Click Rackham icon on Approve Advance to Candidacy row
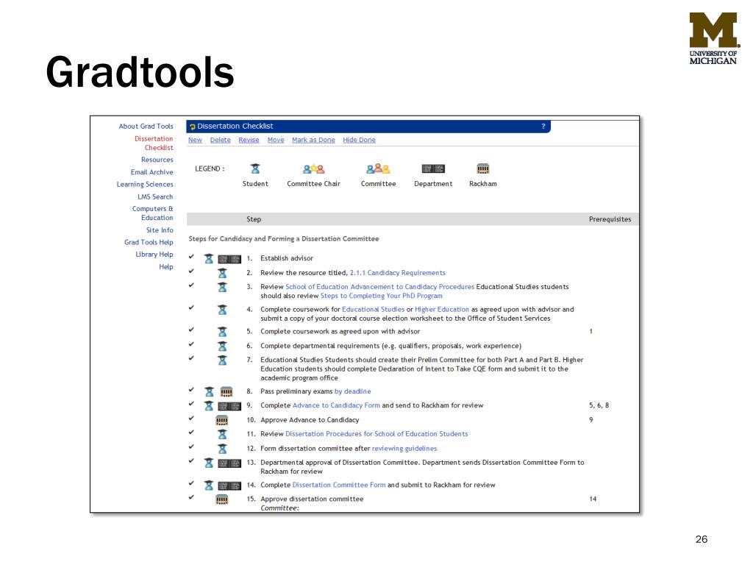753x565 pixels. pyautogui.click(x=221, y=420)
